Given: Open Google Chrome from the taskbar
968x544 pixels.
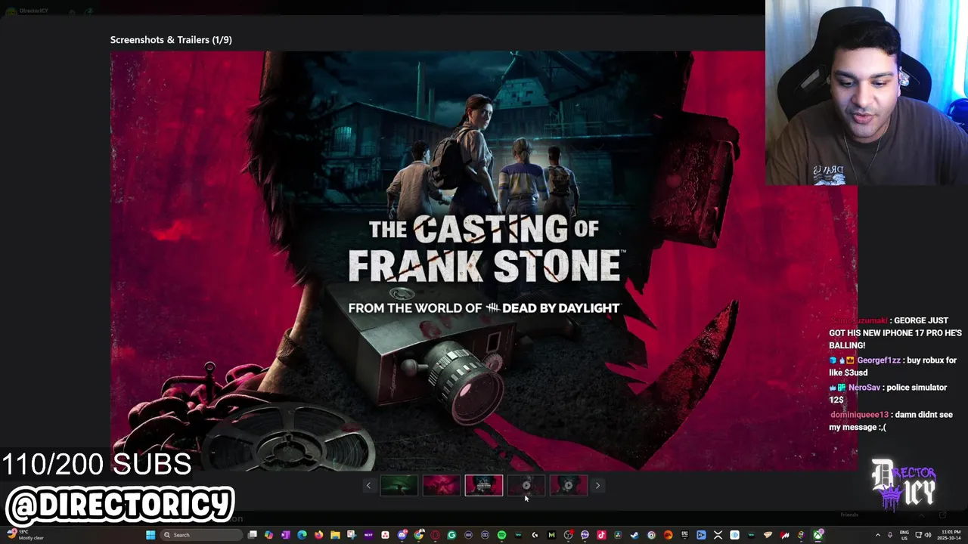Looking at the screenshot, I should (x=418, y=535).
